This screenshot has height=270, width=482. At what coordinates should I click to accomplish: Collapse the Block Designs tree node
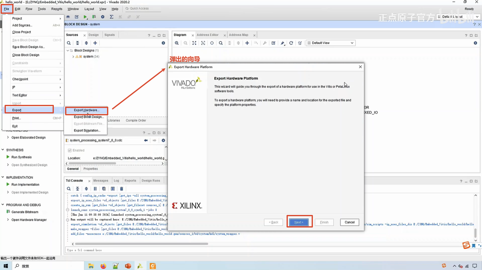(x=68, y=50)
